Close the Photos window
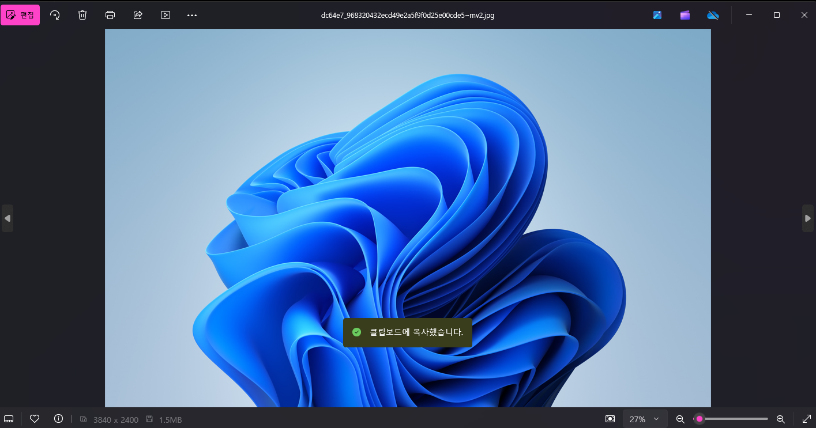816x428 pixels. point(804,15)
